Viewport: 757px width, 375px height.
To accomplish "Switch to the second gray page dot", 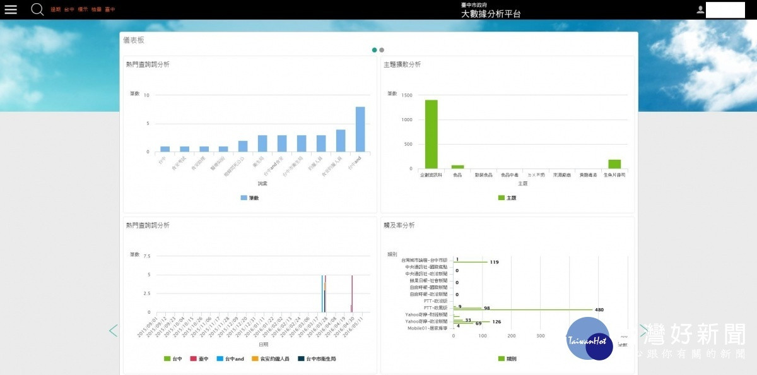I will (x=382, y=50).
